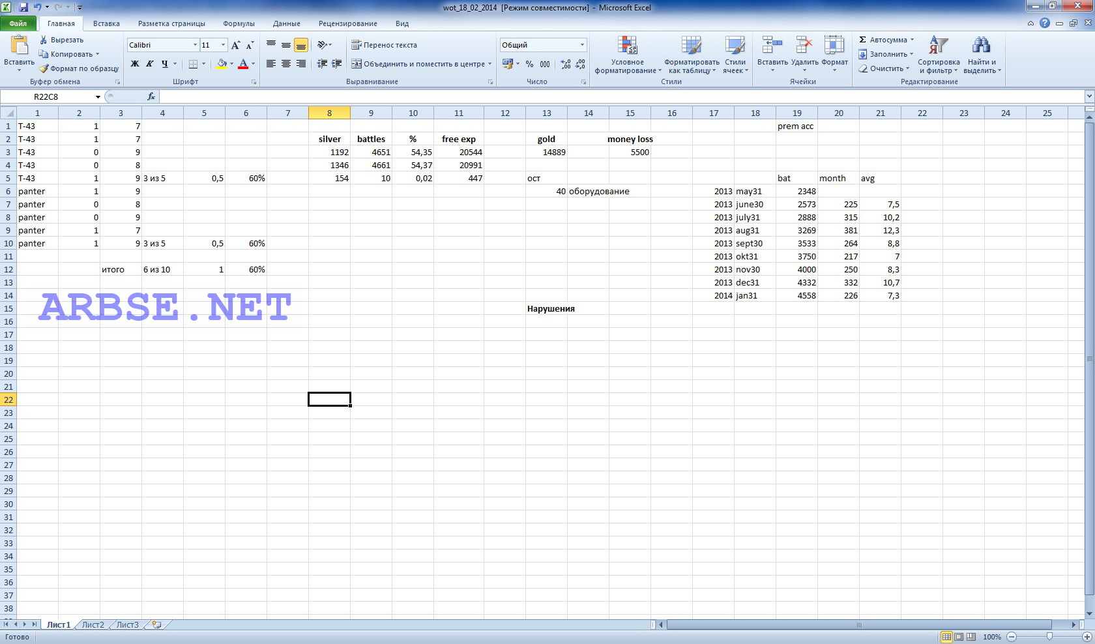Switch to the Insert (Вставка) tab
The image size is (1095, 644).
106,23
